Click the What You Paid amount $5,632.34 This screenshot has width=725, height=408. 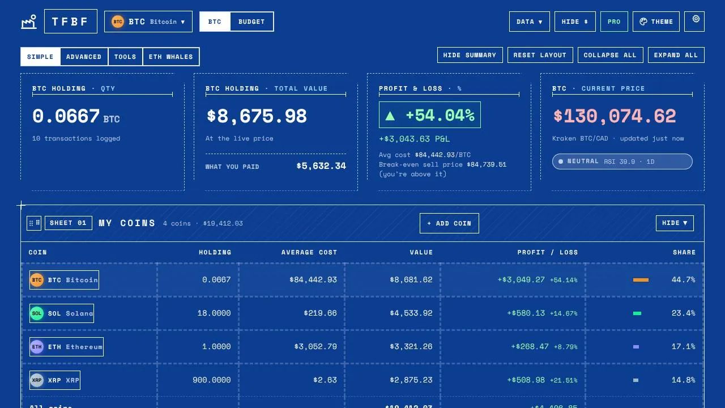point(321,166)
